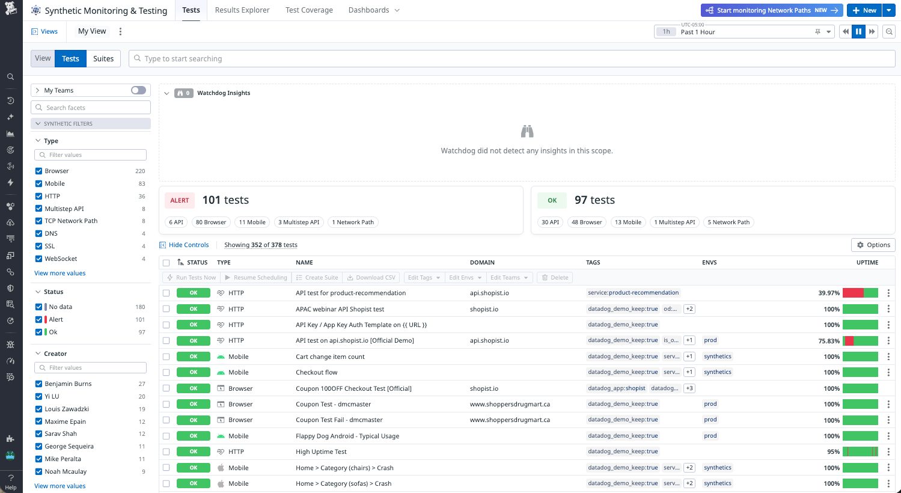901x493 pixels.
Task: Collapse the Type facet group
Action: (38, 141)
